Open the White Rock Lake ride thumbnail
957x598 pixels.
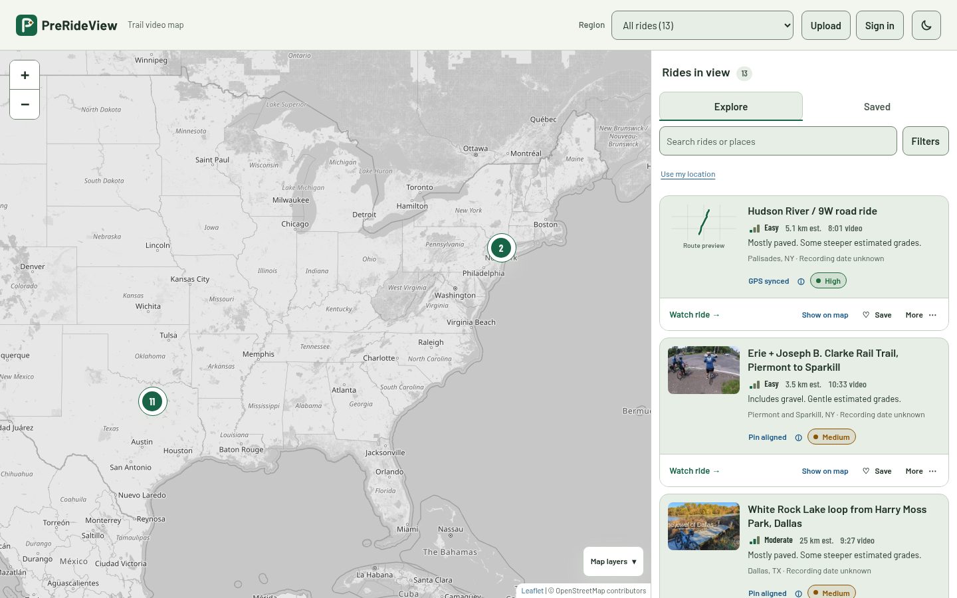(x=704, y=526)
